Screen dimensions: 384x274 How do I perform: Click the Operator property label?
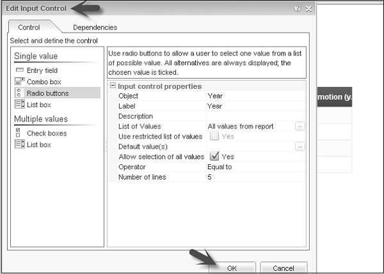132,167
